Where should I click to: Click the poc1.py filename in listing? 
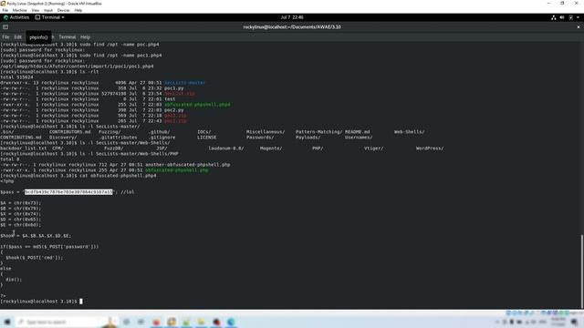click(174, 88)
